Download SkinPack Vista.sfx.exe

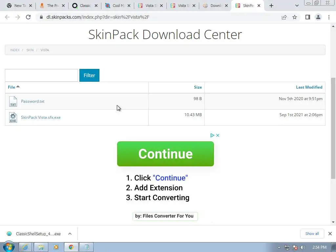coord(41,117)
